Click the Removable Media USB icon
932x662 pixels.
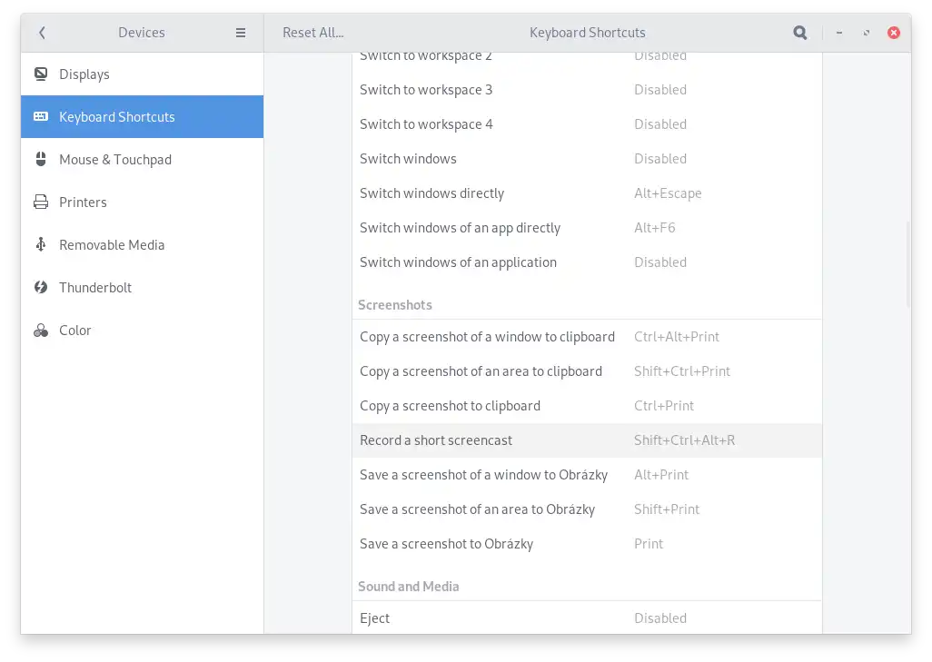(x=41, y=245)
